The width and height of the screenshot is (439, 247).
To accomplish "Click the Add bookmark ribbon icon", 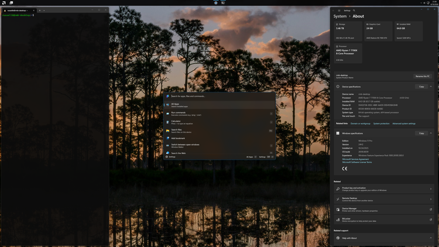I will point(168,138).
